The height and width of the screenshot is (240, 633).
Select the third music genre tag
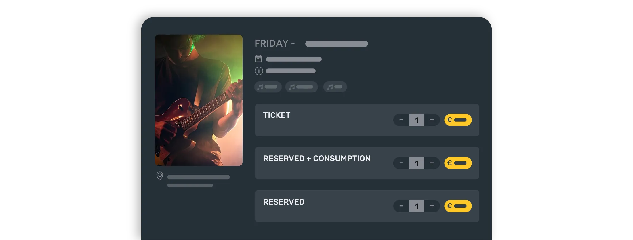(335, 87)
